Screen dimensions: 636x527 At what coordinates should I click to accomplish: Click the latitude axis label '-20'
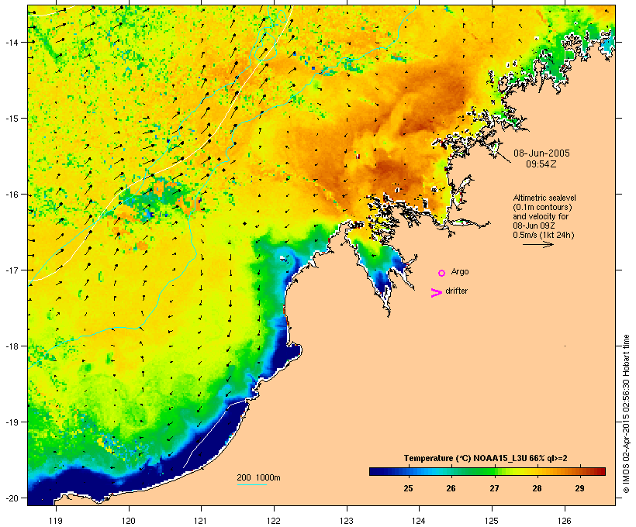[x=12, y=498]
